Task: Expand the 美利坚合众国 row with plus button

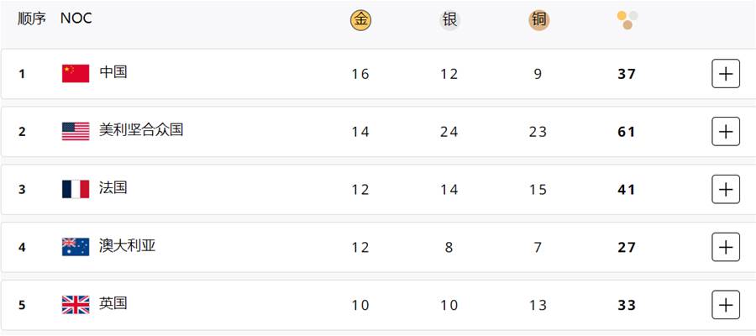Action: pyautogui.click(x=726, y=132)
